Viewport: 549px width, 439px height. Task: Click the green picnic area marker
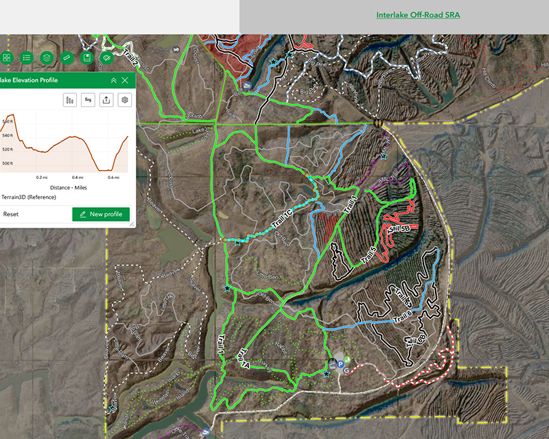(x=347, y=359)
